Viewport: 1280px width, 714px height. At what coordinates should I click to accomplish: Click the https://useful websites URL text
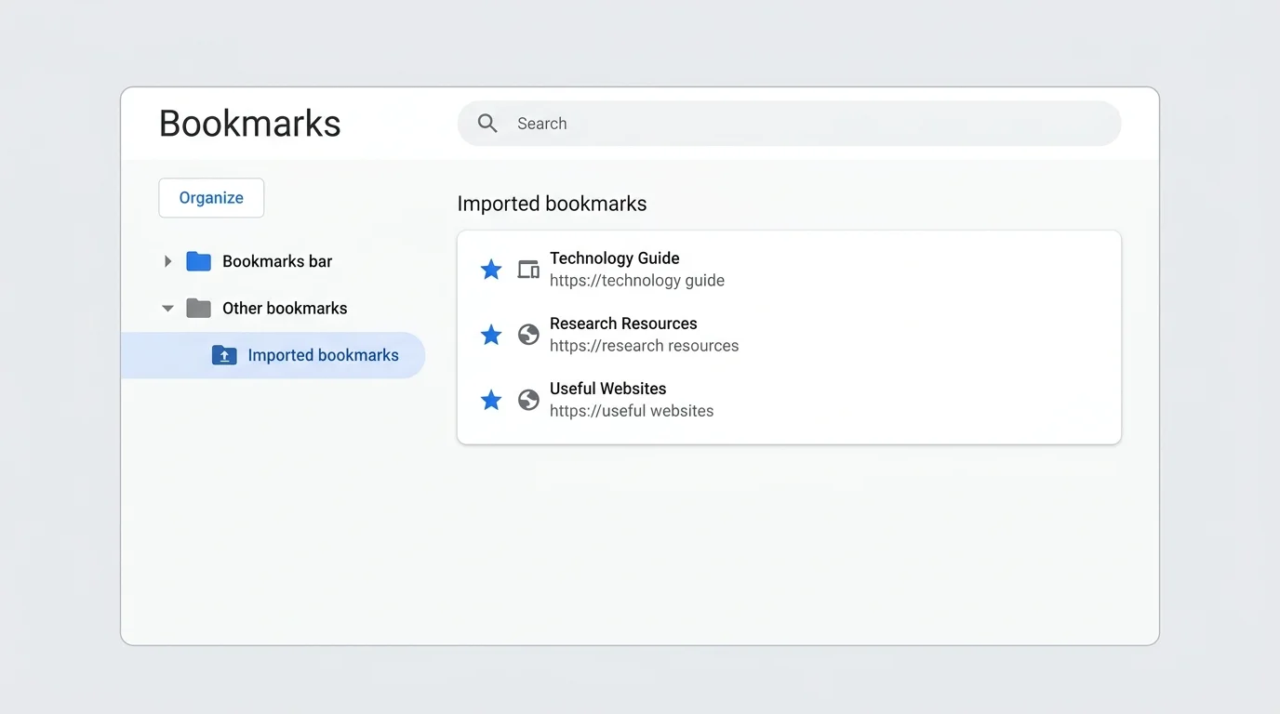pos(632,411)
